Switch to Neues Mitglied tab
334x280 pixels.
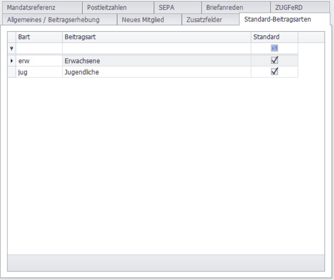pyautogui.click(x=143, y=20)
